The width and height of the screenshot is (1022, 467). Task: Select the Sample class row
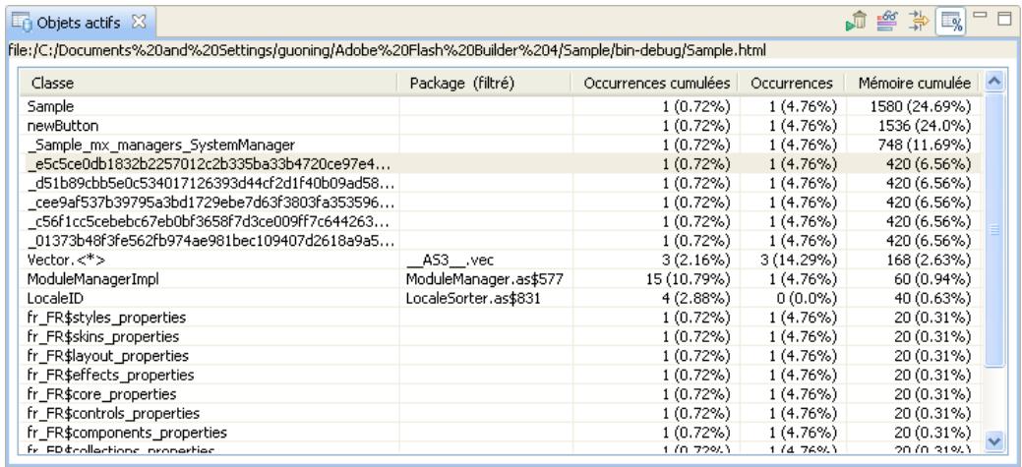(503, 106)
